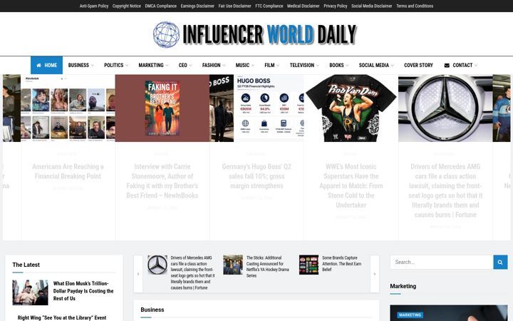Image resolution: width=513 pixels, height=321 pixels.
Task: Expand the Music menu chevron
Action: coord(252,66)
